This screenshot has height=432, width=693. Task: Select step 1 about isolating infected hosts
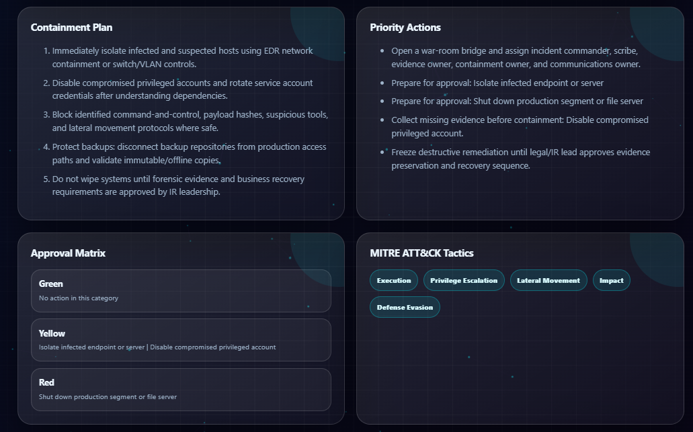click(x=186, y=57)
